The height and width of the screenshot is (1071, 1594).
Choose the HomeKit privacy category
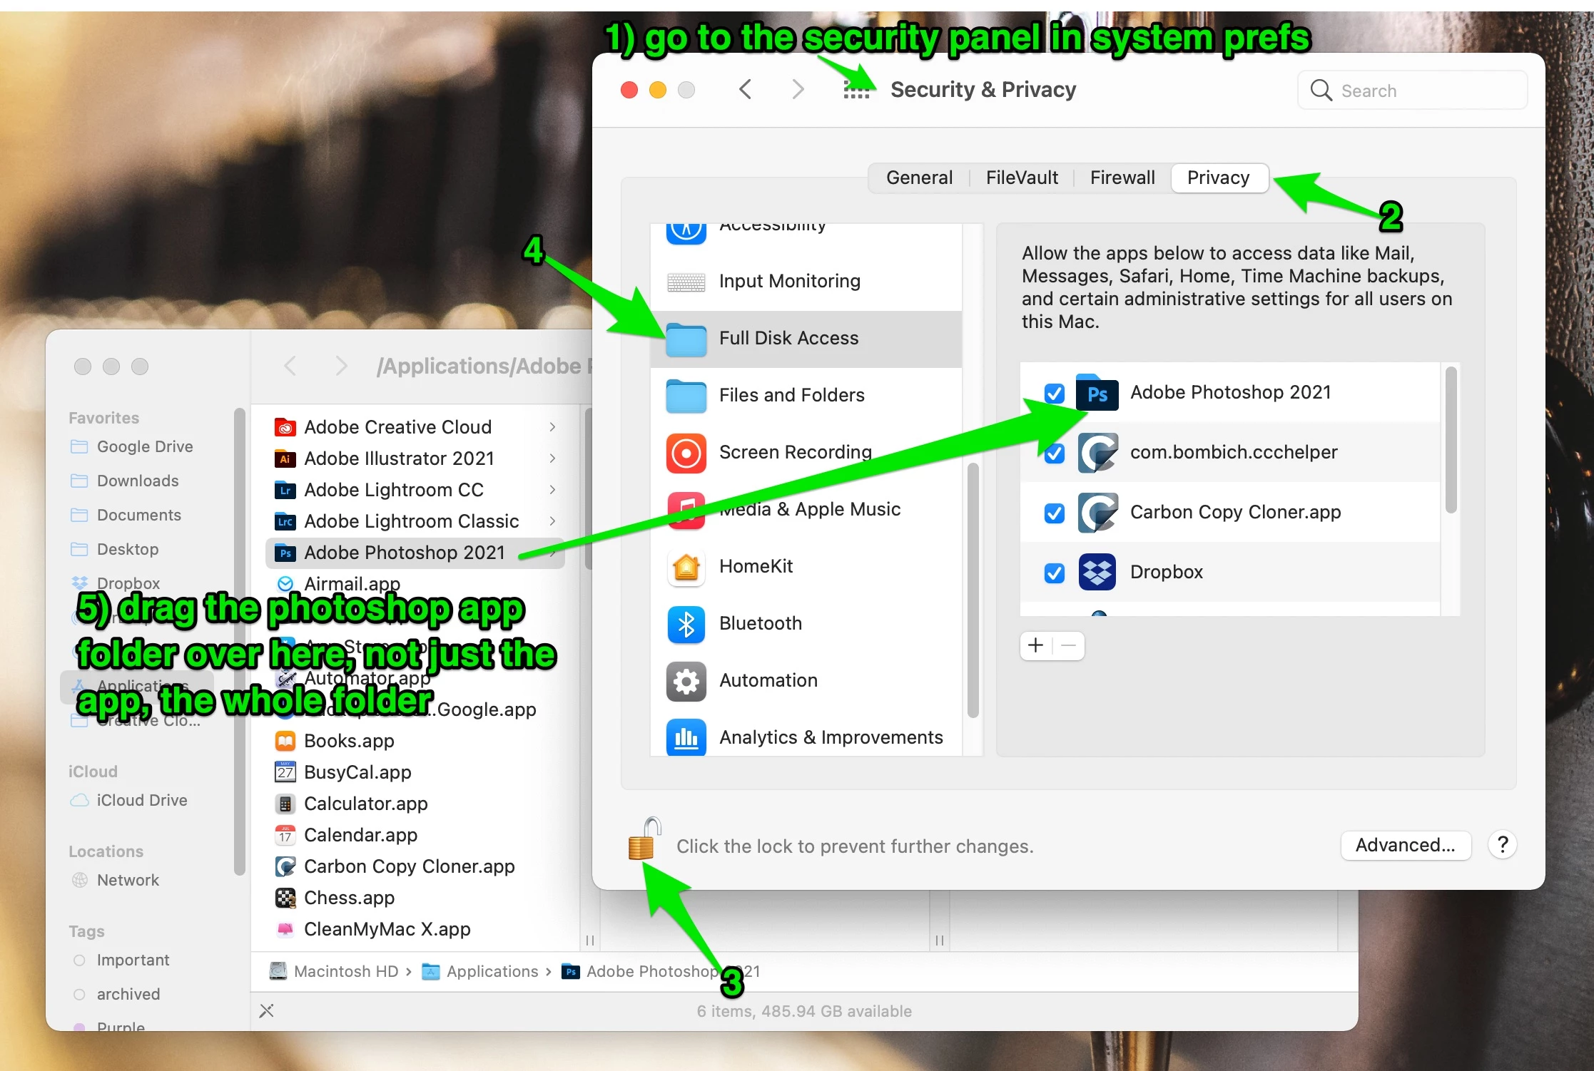coord(756,566)
